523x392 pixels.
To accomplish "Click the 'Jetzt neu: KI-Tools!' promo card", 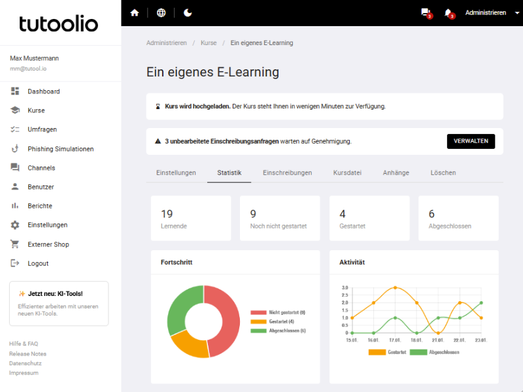I will coord(59,303).
